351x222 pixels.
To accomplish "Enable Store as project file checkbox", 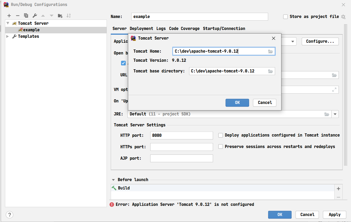I will click(x=285, y=17).
